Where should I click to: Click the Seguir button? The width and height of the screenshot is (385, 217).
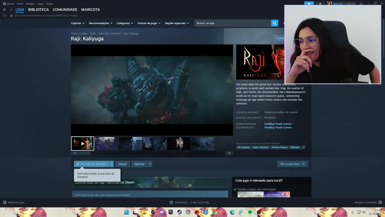tap(122, 164)
